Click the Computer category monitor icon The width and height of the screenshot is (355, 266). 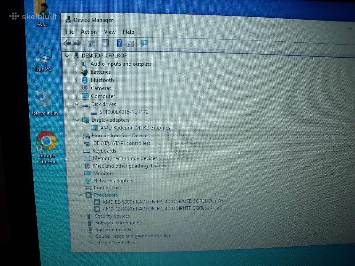click(x=85, y=96)
